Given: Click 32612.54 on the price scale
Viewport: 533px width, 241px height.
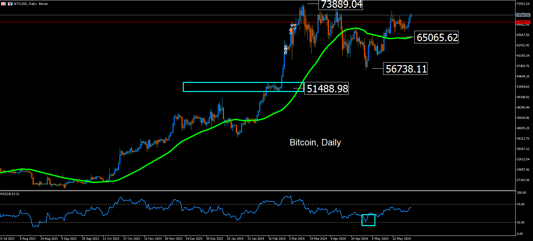Looking at the screenshot, I should pyautogui.click(x=523, y=159).
